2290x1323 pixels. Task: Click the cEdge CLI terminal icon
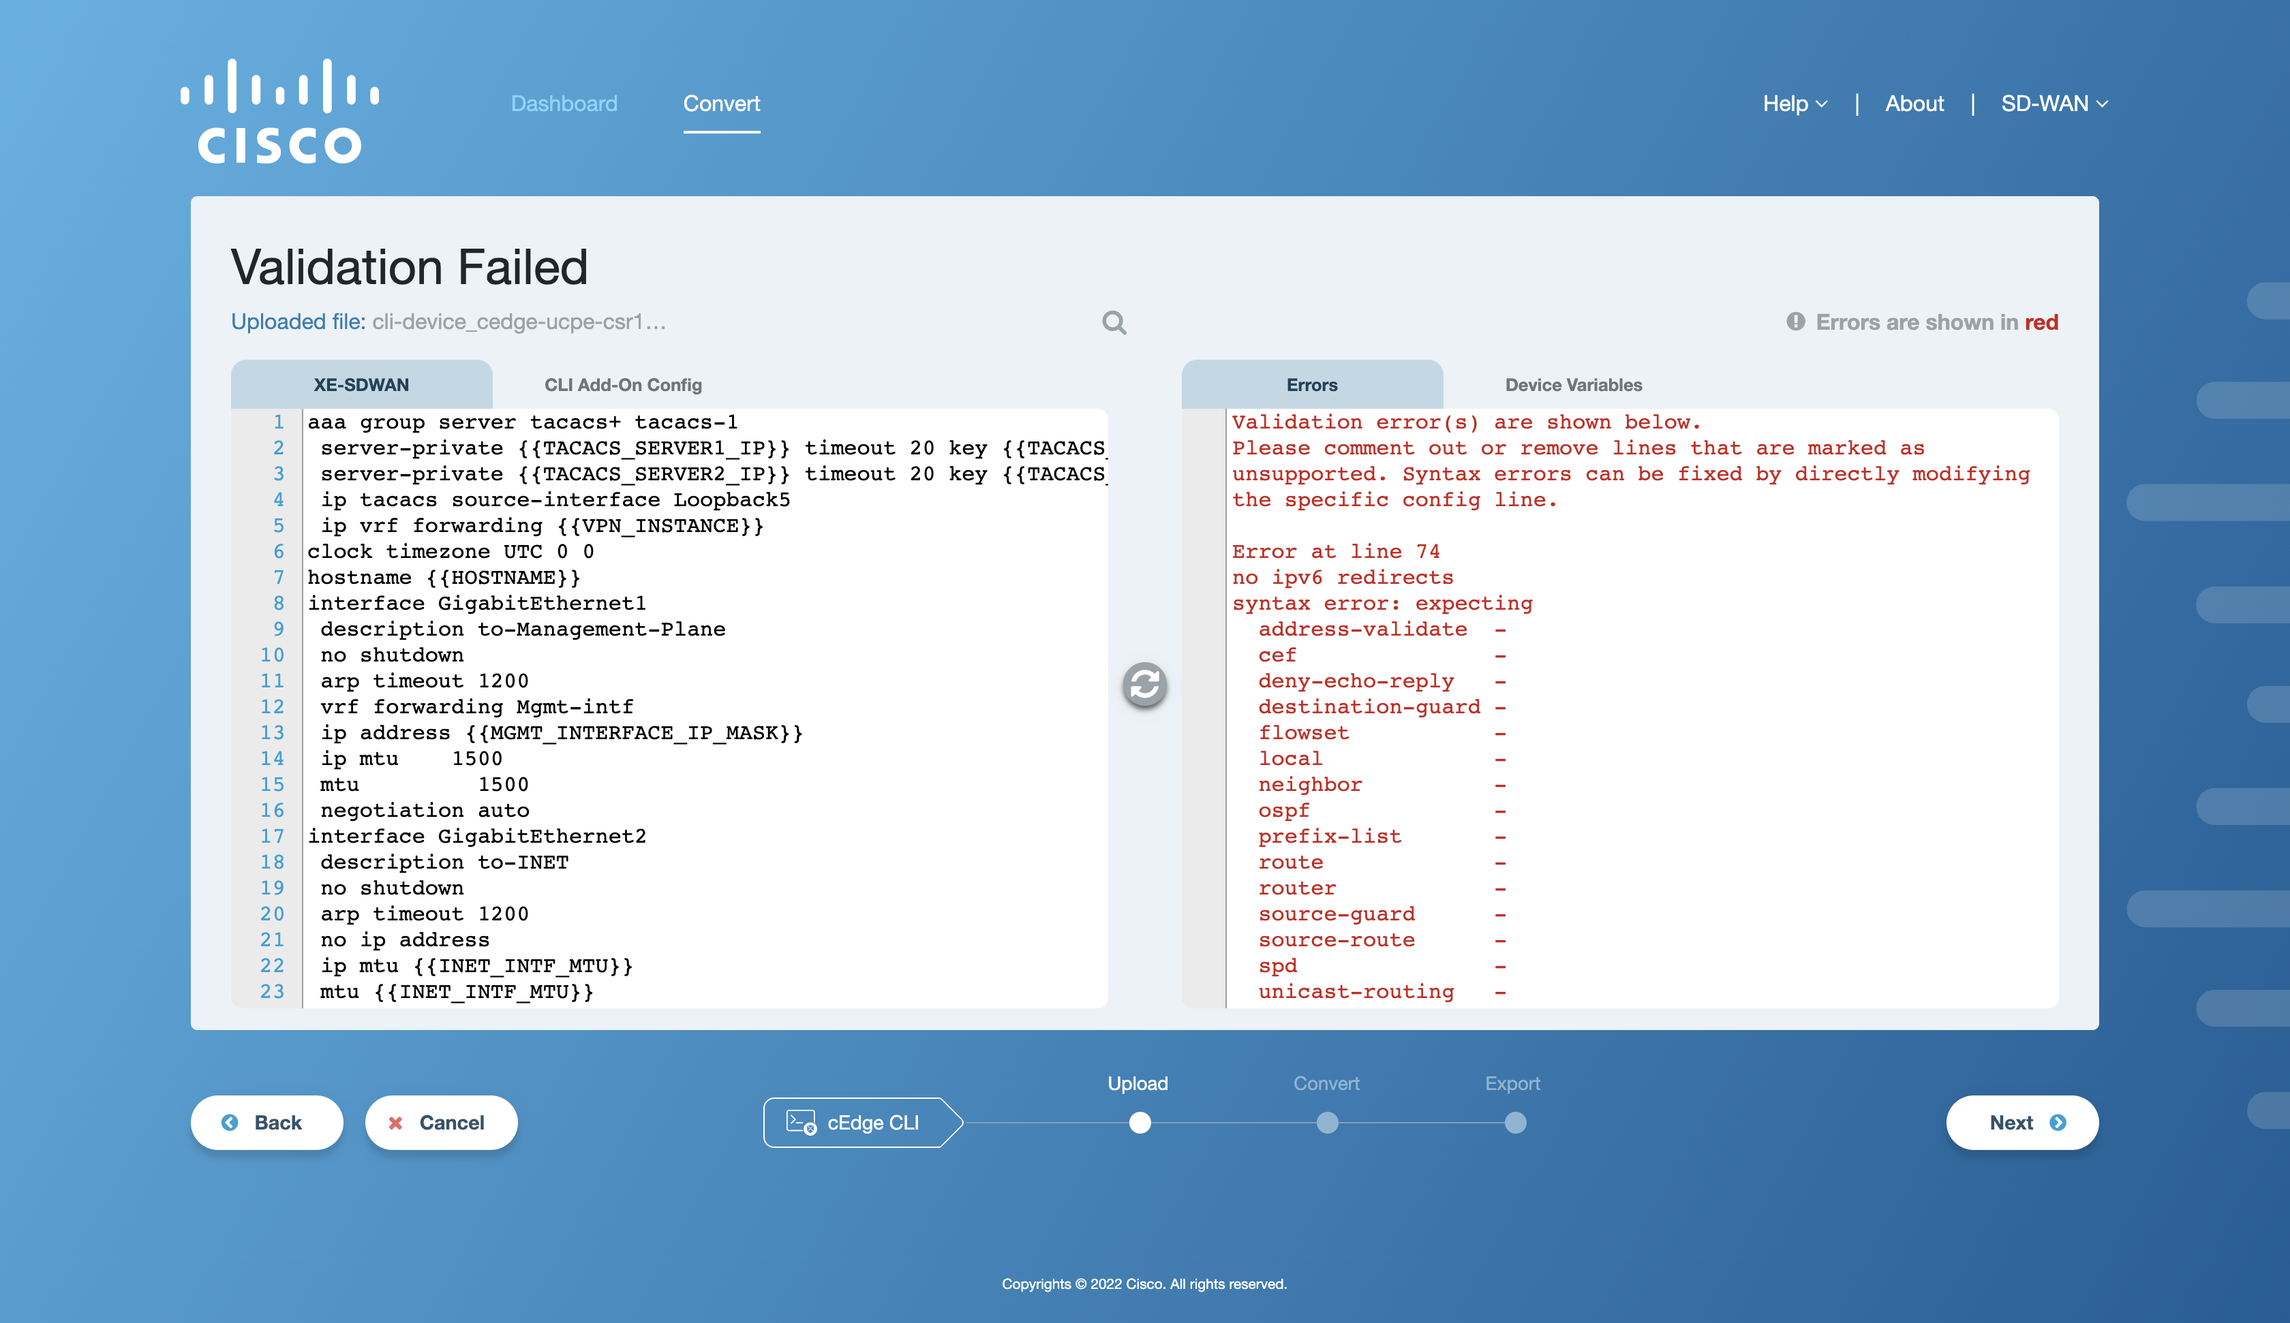pyautogui.click(x=801, y=1122)
